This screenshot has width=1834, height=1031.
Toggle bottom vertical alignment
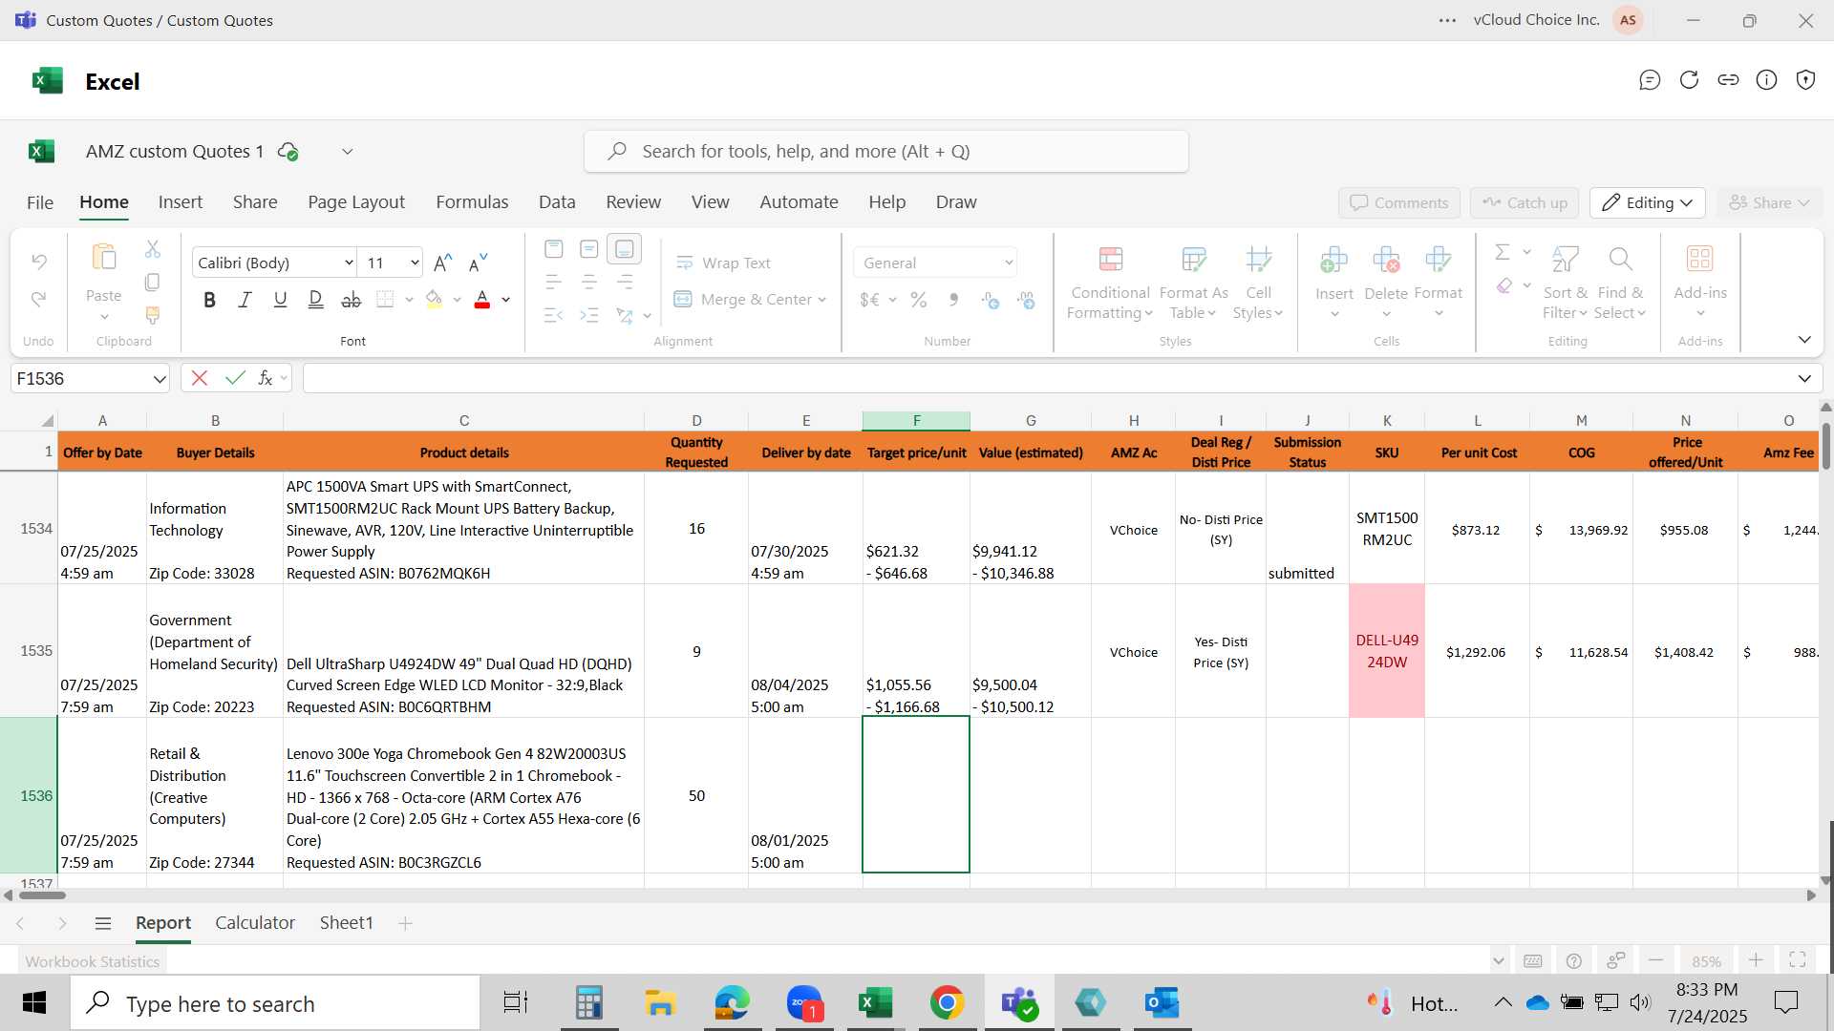pyautogui.click(x=625, y=249)
